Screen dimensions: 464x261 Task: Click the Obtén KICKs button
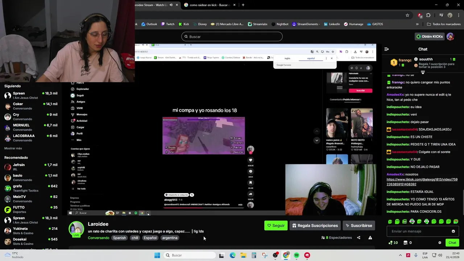pos(430,37)
